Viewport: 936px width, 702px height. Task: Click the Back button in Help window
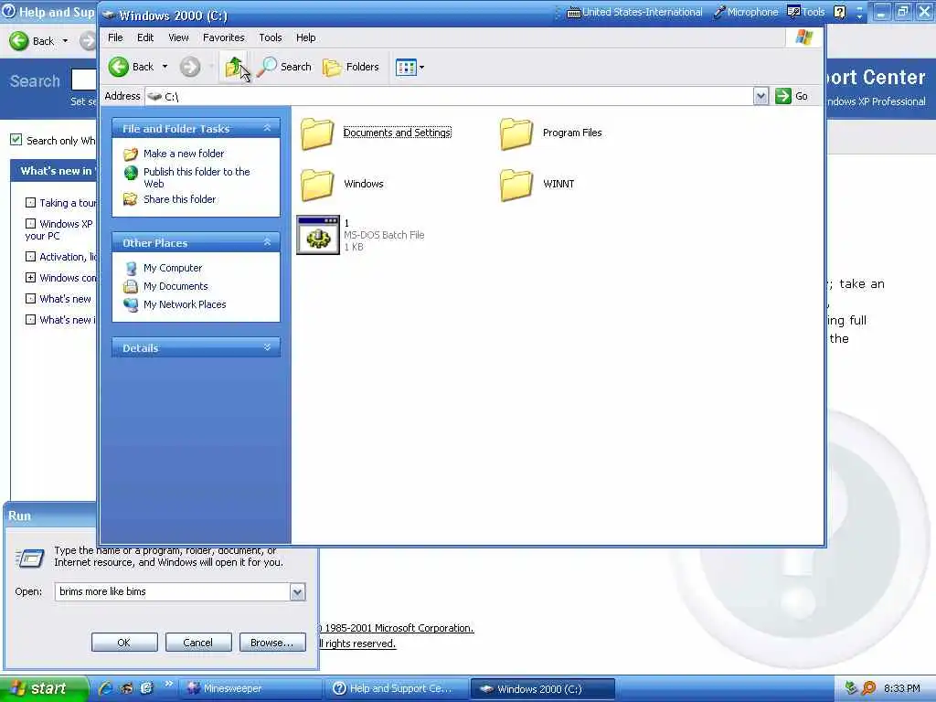click(x=33, y=41)
